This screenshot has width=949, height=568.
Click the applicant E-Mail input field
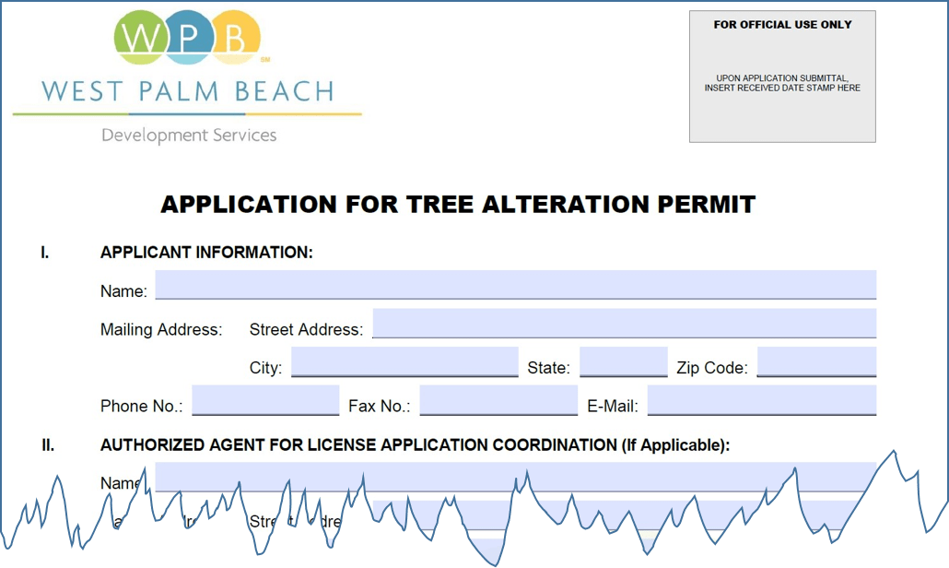tap(761, 401)
